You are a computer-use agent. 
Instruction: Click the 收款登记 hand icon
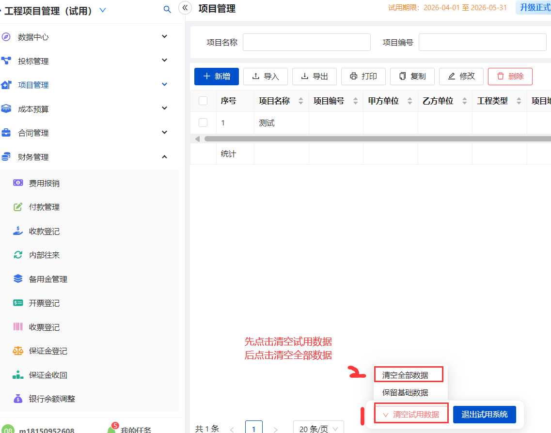coord(18,231)
